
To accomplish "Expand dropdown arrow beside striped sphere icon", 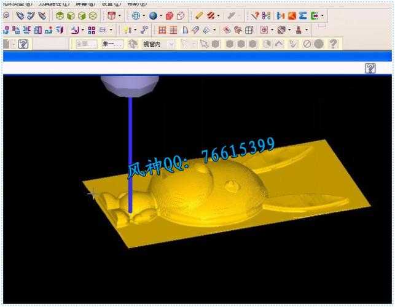I will tap(289, 30).
